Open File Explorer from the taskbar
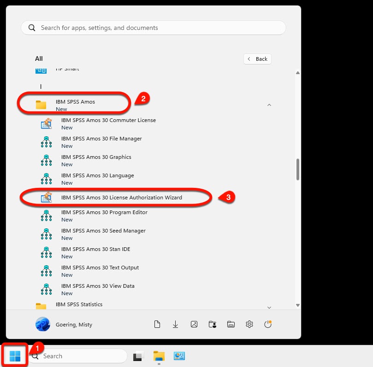This screenshot has width=373, height=367. click(159, 356)
